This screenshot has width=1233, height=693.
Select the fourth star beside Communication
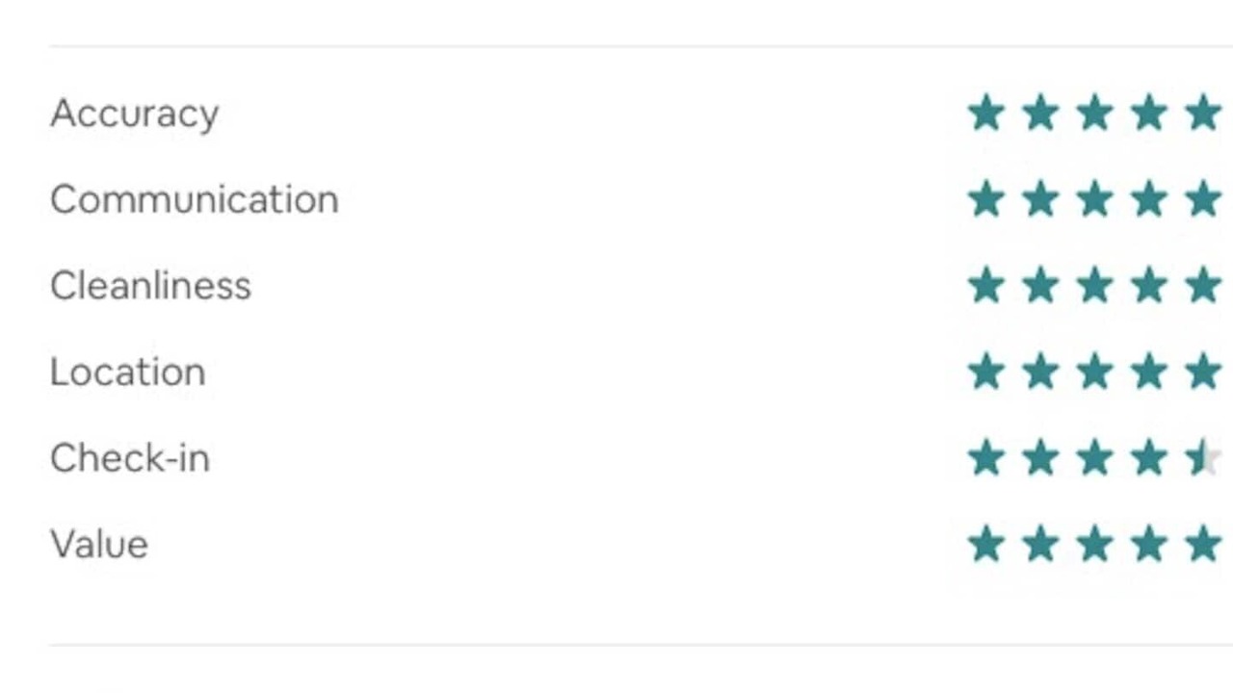1149,200
